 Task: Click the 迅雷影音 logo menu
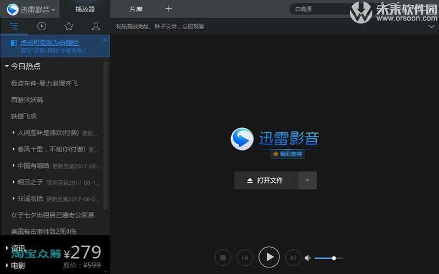tap(30, 9)
